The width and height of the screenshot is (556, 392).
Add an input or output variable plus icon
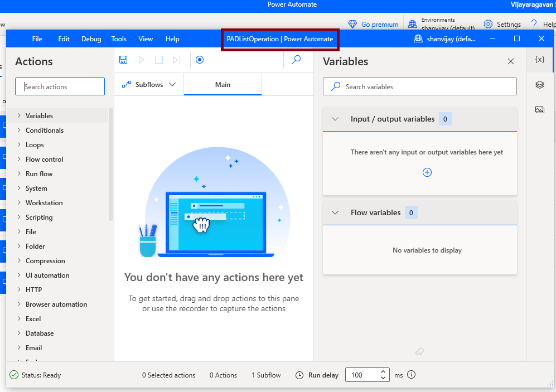(x=427, y=172)
